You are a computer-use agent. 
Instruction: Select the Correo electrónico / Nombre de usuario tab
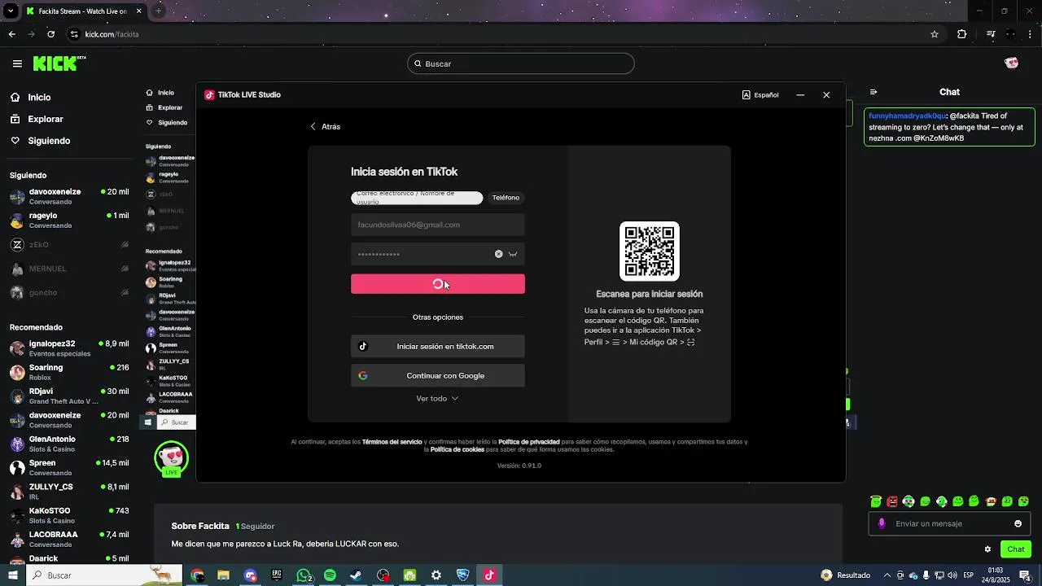[x=417, y=198]
